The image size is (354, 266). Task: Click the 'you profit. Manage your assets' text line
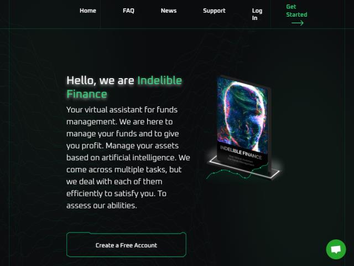tap(122, 146)
